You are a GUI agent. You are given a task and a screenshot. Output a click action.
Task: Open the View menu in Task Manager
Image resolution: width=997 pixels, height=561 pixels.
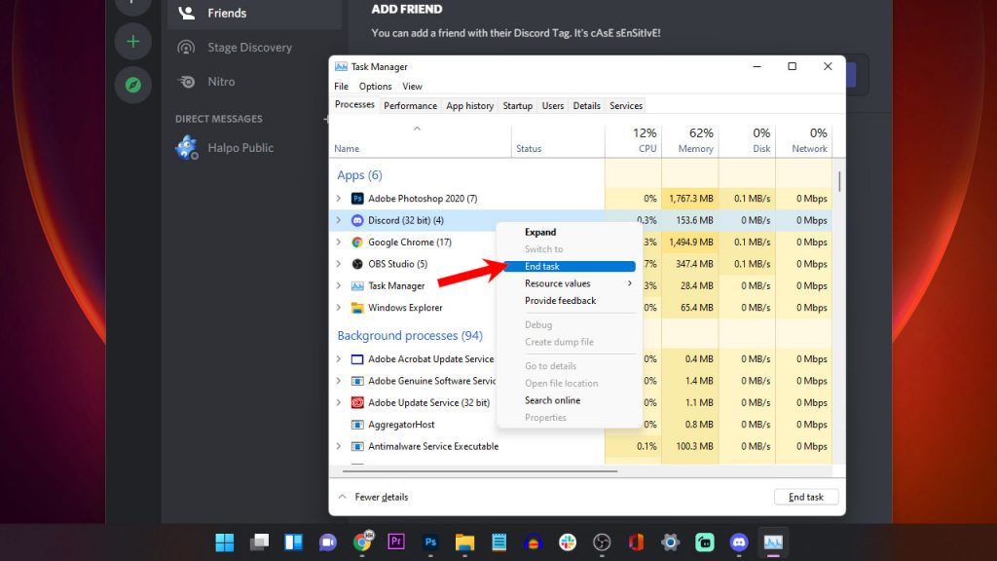coord(412,87)
